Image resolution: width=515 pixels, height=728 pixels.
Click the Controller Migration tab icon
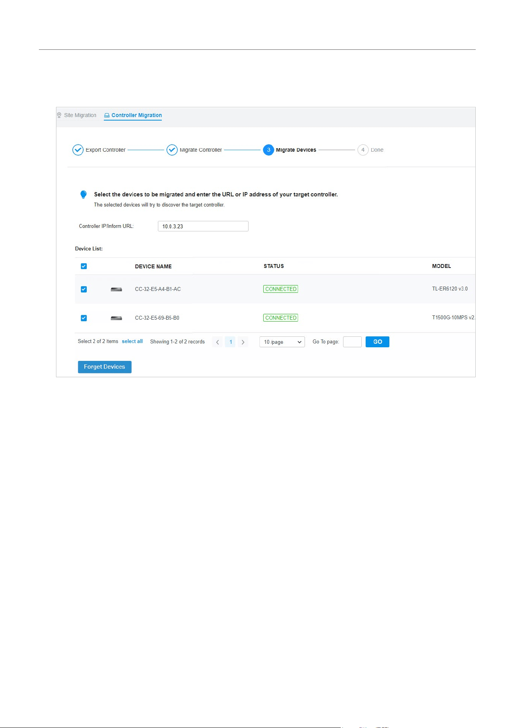[x=107, y=115]
